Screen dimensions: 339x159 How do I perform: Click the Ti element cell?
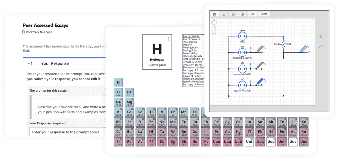(x=151, y=112)
